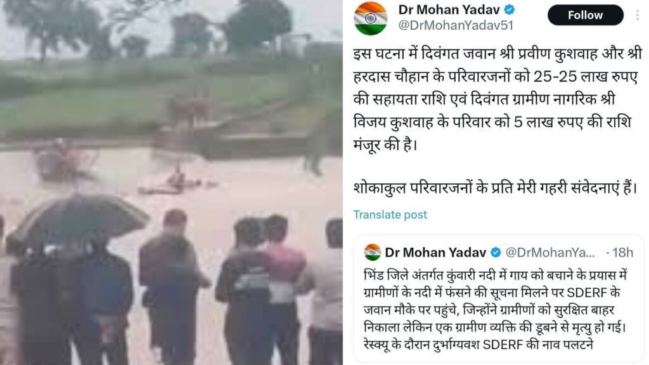Open the quoted post about Kunwari river rescue
This screenshot has width=649, height=365.
click(x=499, y=299)
